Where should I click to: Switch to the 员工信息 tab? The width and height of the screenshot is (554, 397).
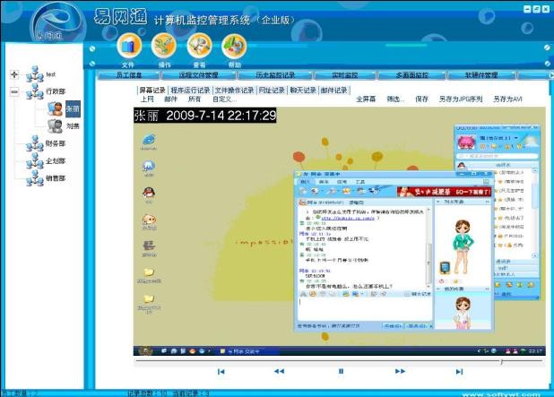[131, 76]
